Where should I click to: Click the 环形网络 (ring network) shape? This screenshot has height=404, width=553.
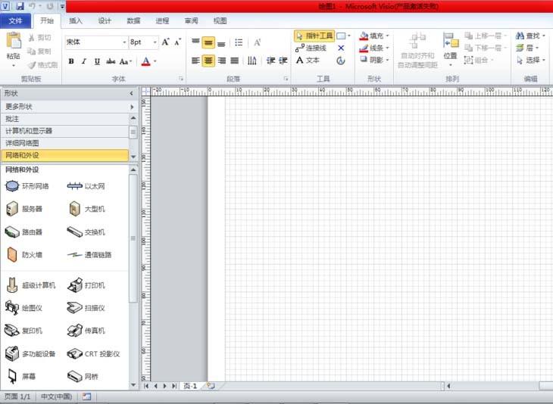coord(13,186)
